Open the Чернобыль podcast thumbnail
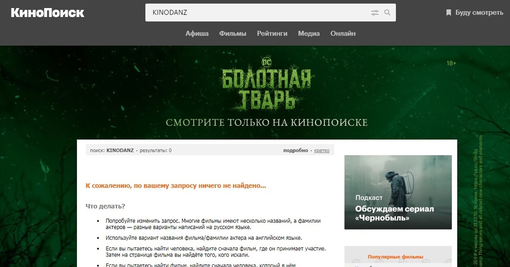 398,192
